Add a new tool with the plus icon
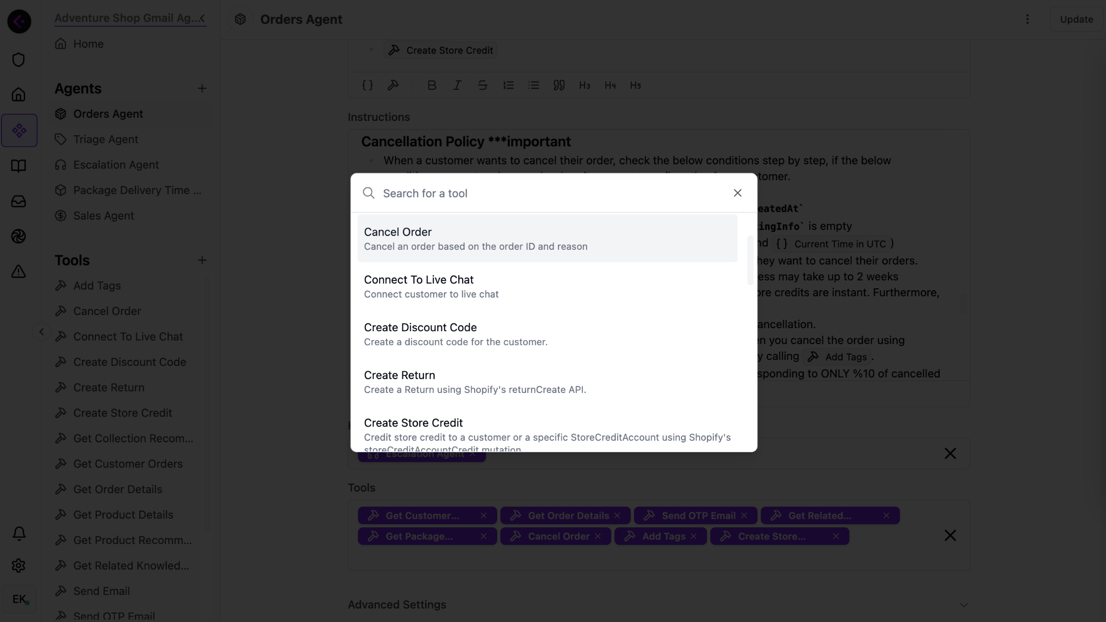The image size is (1106, 622). [x=201, y=260]
